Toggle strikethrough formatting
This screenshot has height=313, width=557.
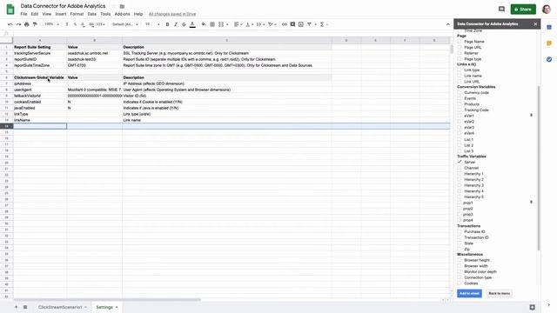click(x=184, y=24)
